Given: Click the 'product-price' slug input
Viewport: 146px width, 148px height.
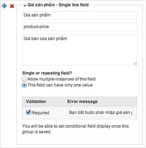Looking at the screenshot, I should tap(80, 27).
